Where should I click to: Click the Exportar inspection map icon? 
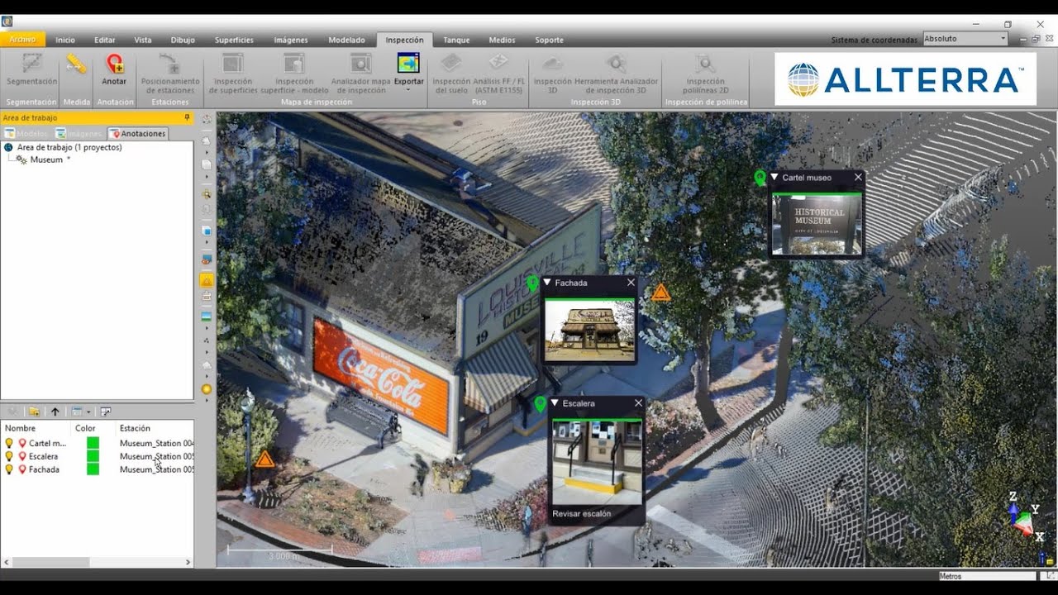point(408,63)
